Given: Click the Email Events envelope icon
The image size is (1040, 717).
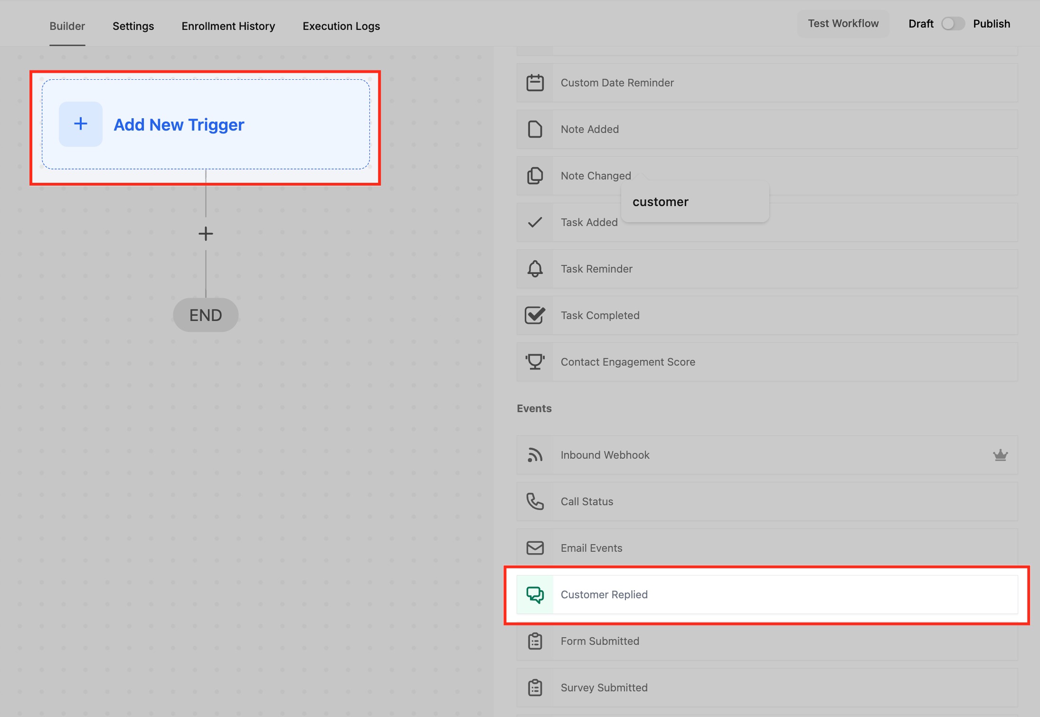Looking at the screenshot, I should 535,548.
